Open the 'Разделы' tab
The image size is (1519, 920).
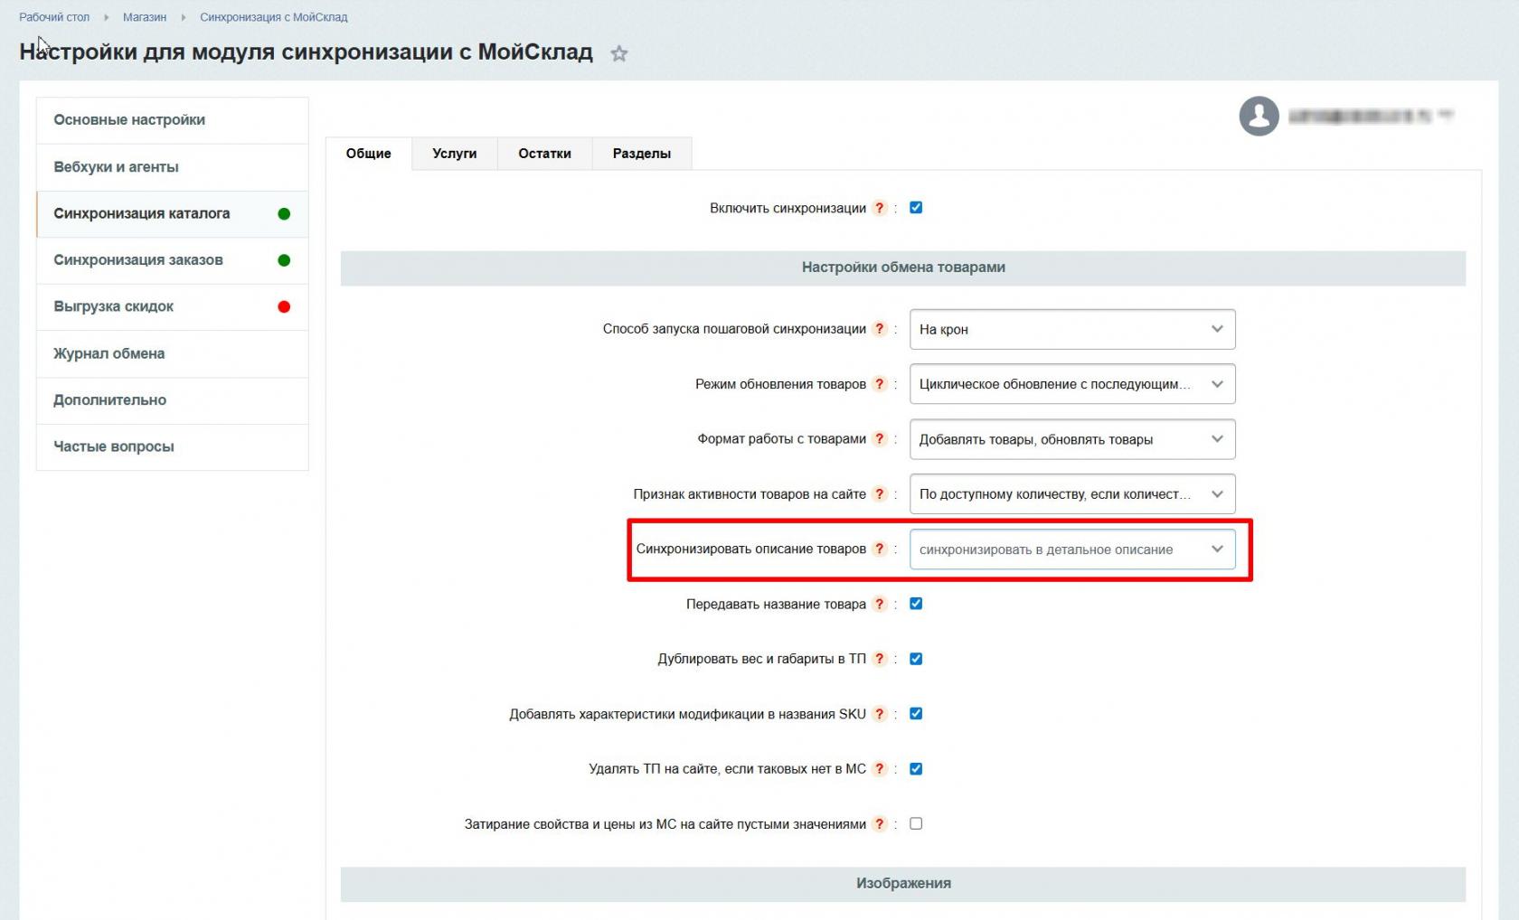point(642,154)
